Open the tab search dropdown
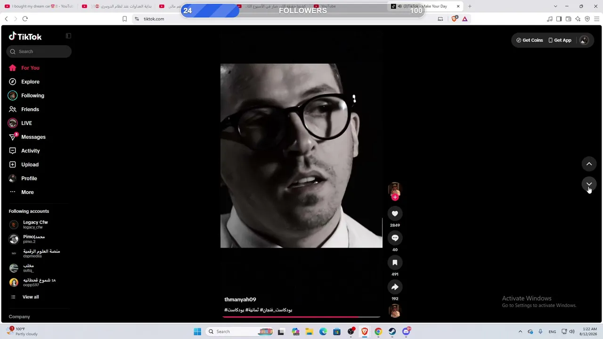Viewport: 603px width, 339px height. coord(555,6)
